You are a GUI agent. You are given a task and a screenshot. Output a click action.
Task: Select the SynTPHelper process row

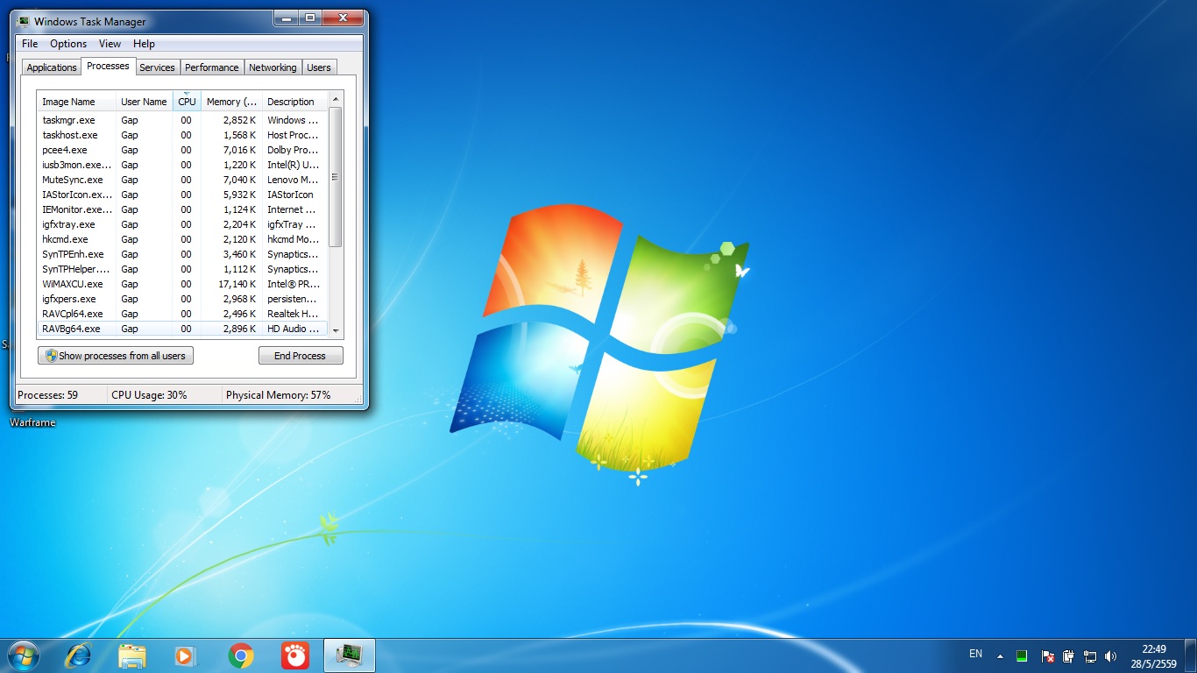(x=182, y=269)
